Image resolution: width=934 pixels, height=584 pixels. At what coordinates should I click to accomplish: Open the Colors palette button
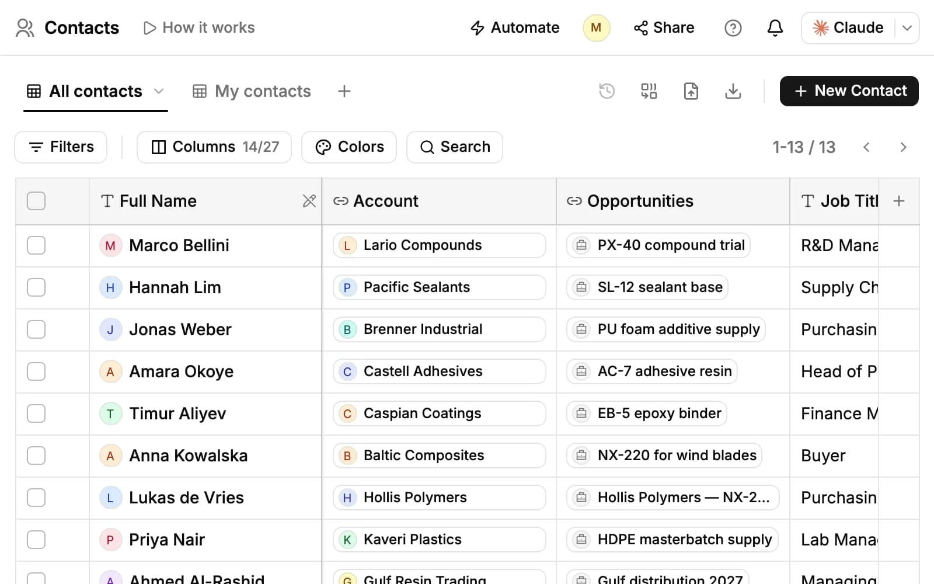point(349,147)
